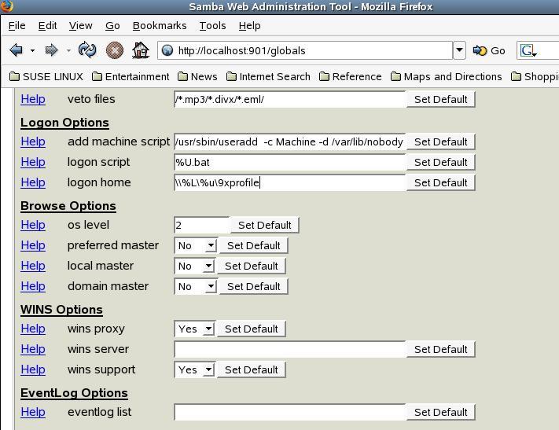Viewport: 559px width, 430px height.
Task: Set Default for local master
Action: (x=252, y=266)
